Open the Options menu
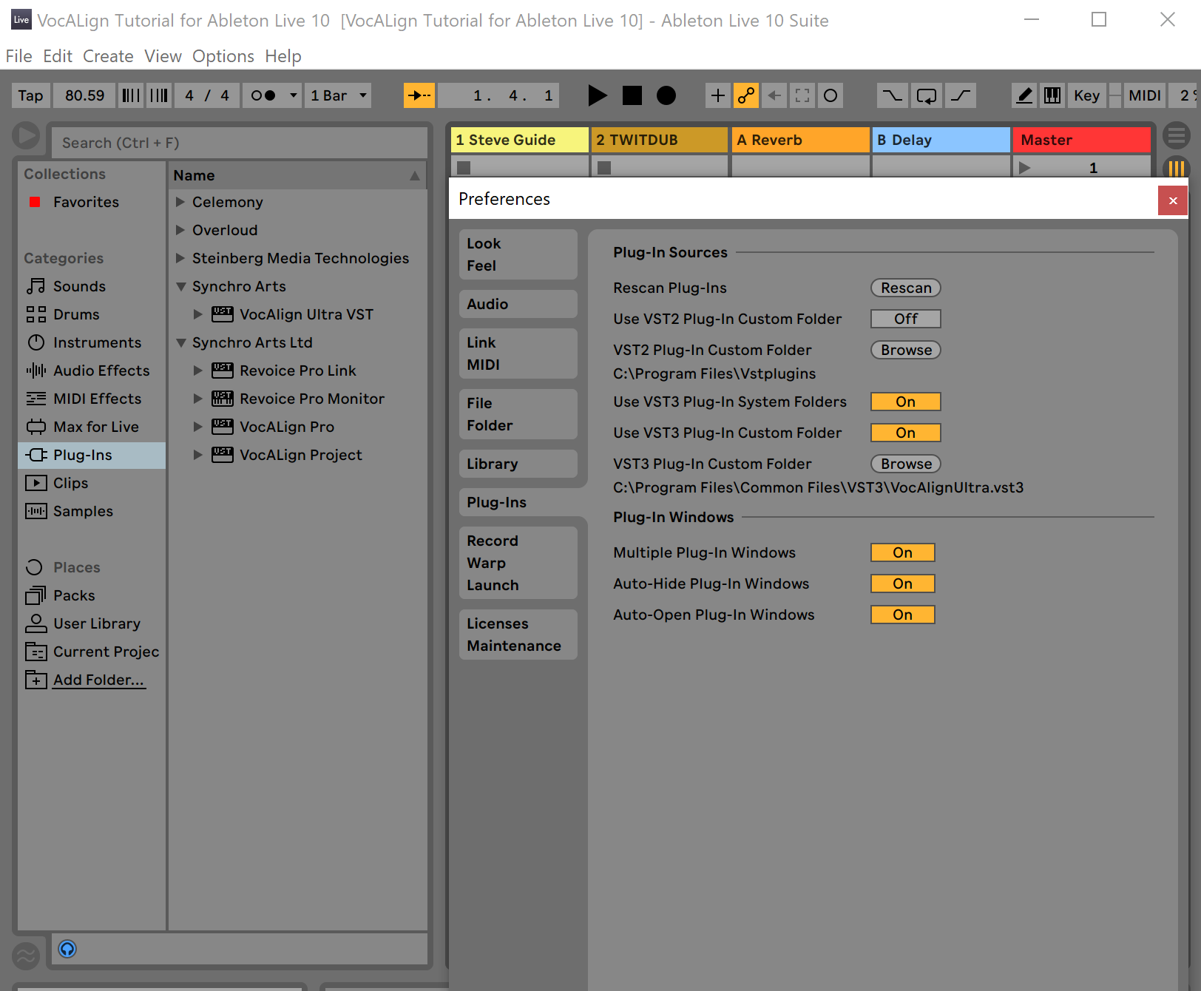The image size is (1201, 991). tap(223, 56)
